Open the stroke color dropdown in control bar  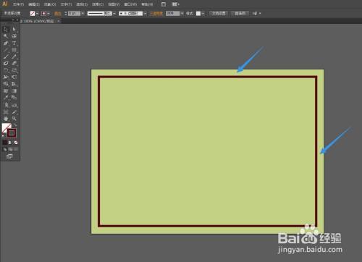pyautogui.click(x=49, y=14)
